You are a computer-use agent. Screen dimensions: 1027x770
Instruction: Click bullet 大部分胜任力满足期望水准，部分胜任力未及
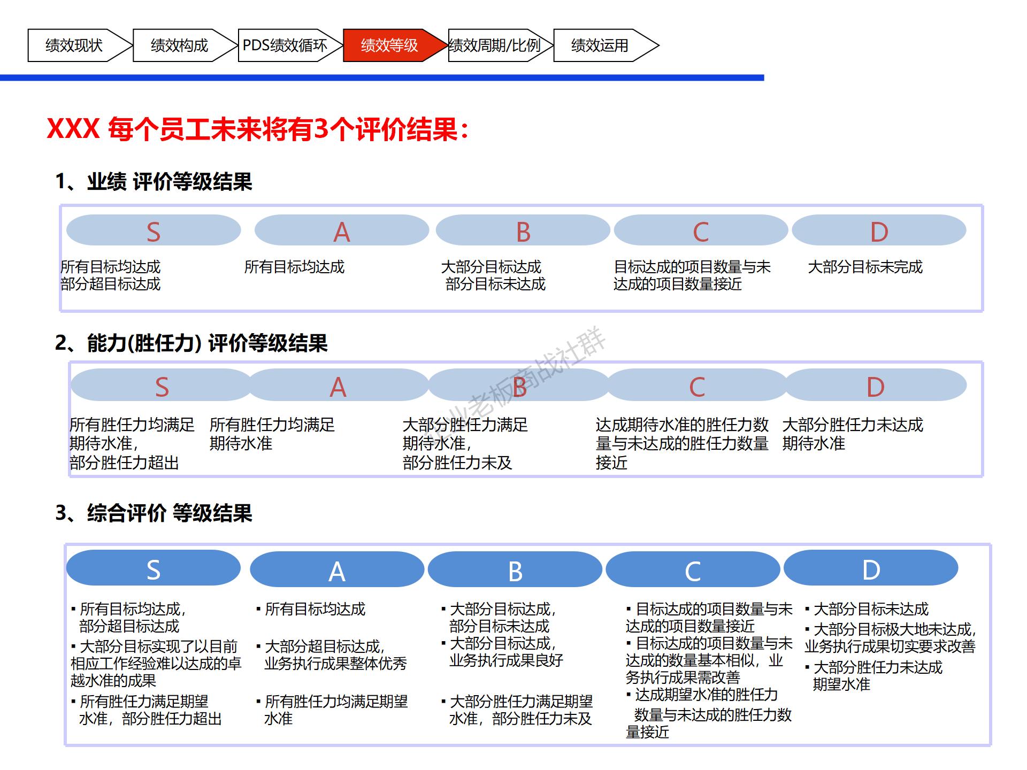[517, 710]
